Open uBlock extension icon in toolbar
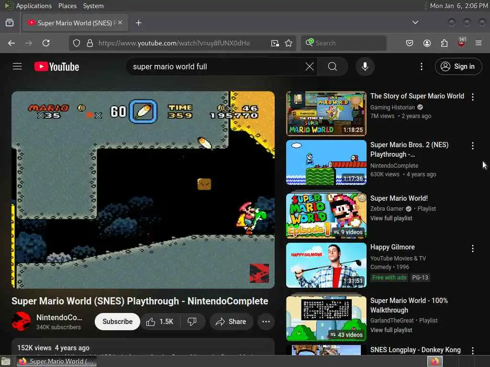The image size is (490, 367). click(461, 43)
